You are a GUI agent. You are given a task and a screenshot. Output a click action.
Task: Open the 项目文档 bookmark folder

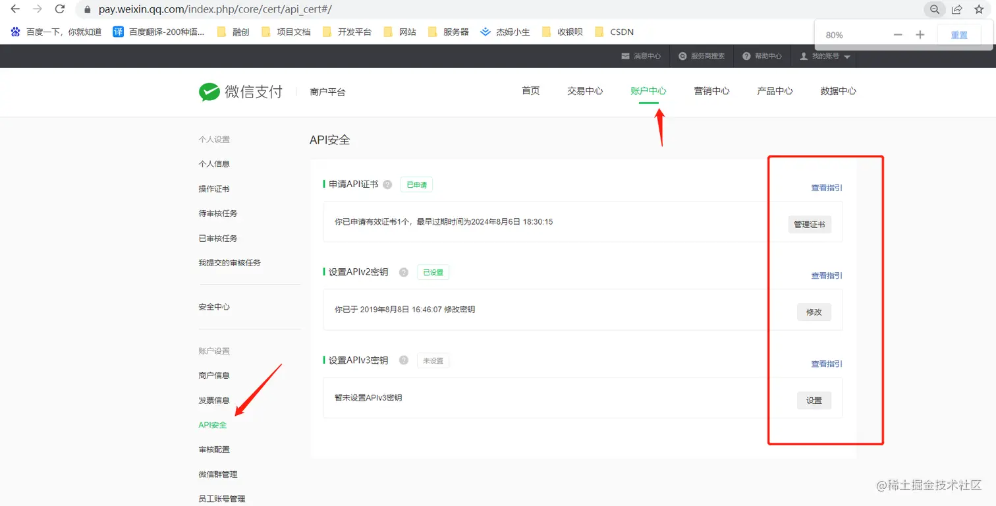pyautogui.click(x=286, y=32)
